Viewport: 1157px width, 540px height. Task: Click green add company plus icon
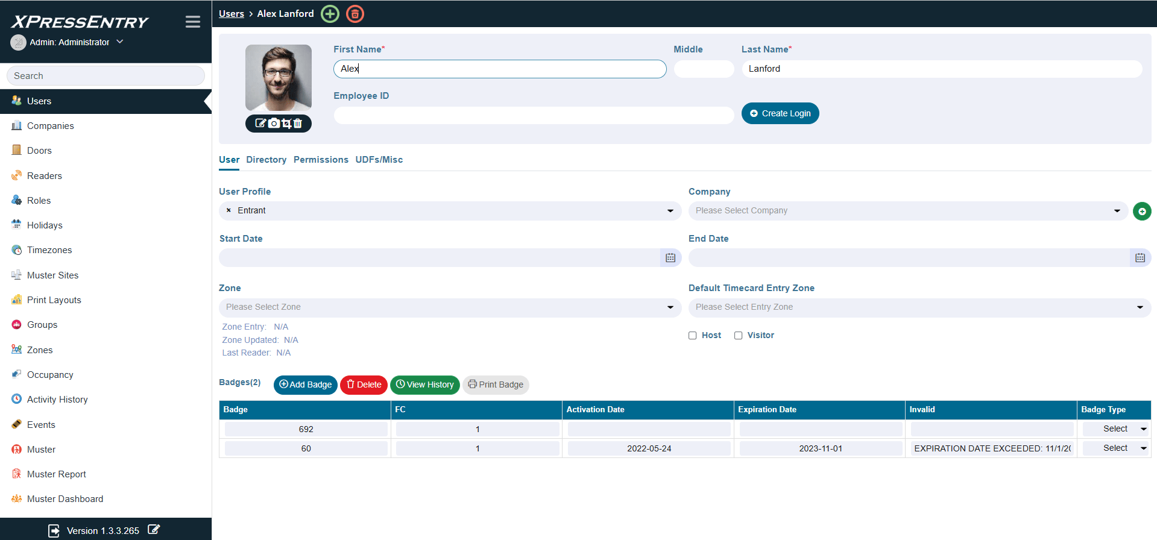pyautogui.click(x=1142, y=212)
